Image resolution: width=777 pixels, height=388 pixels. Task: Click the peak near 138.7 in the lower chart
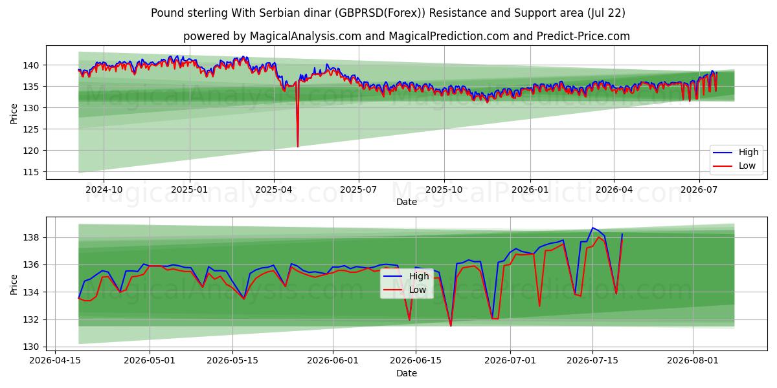click(592, 228)
